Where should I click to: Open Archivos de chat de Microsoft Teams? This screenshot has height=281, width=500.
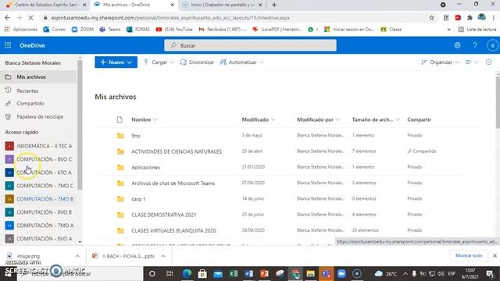point(173,183)
